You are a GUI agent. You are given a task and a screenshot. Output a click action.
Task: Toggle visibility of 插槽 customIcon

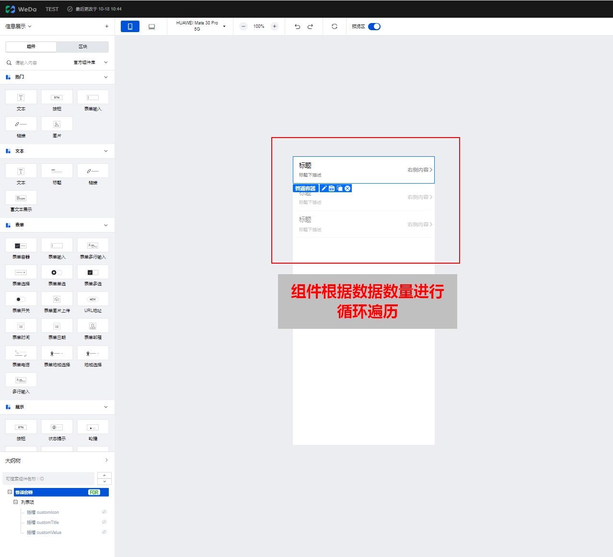pos(104,512)
